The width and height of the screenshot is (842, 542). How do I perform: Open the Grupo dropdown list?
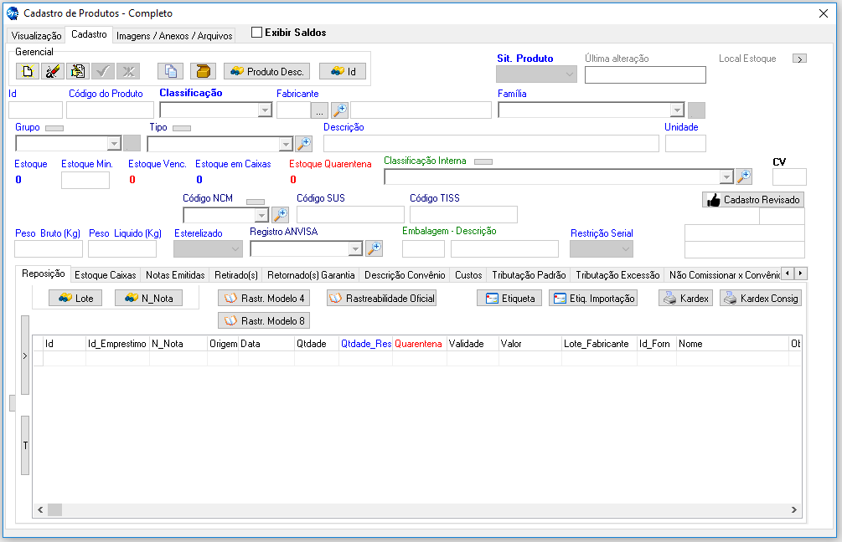[114, 144]
